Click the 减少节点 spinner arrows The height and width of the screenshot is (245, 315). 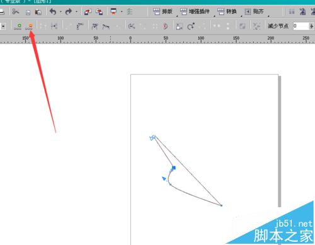(x=311, y=26)
